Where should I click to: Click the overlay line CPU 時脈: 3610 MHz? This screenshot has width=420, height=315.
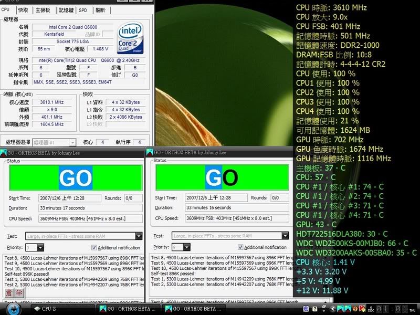[331, 7]
